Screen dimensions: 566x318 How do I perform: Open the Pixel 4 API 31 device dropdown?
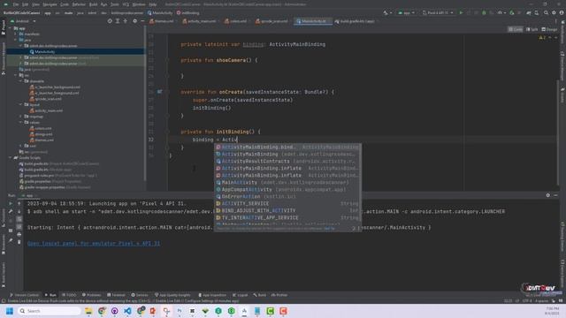coord(438,12)
